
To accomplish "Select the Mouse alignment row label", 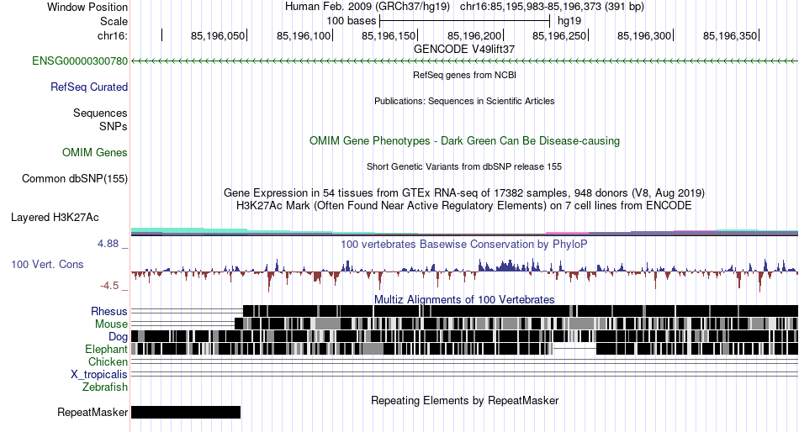I will [111, 324].
